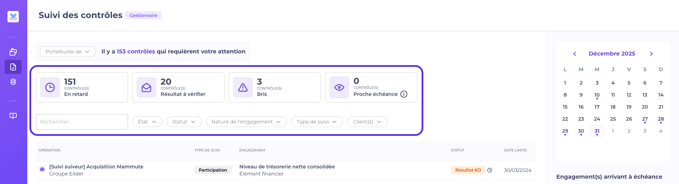
Task: Open the Nature de l'engagement dropdown
Action: click(246, 122)
